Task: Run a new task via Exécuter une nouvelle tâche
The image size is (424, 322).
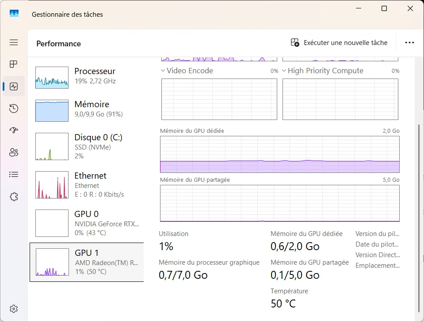Action: 339,43
